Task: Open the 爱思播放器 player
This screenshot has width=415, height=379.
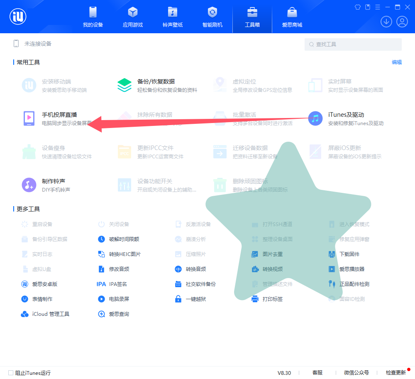Action: click(346, 269)
